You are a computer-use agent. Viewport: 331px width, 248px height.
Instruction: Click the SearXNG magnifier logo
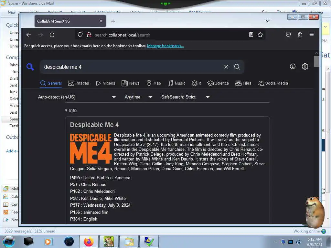[x=30, y=67]
